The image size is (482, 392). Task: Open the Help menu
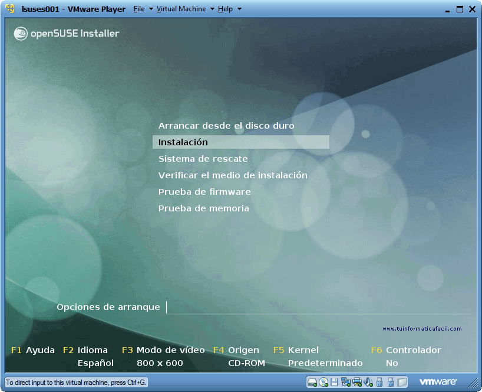(x=225, y=9)
